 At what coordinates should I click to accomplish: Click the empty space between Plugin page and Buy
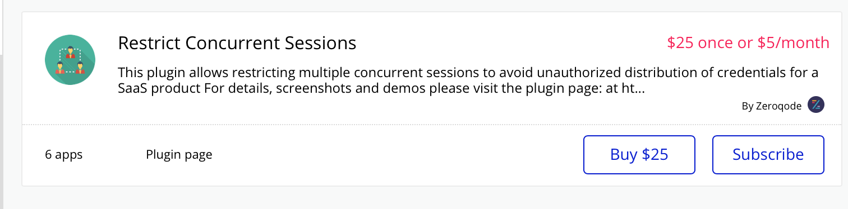click(x=398, y=155)
